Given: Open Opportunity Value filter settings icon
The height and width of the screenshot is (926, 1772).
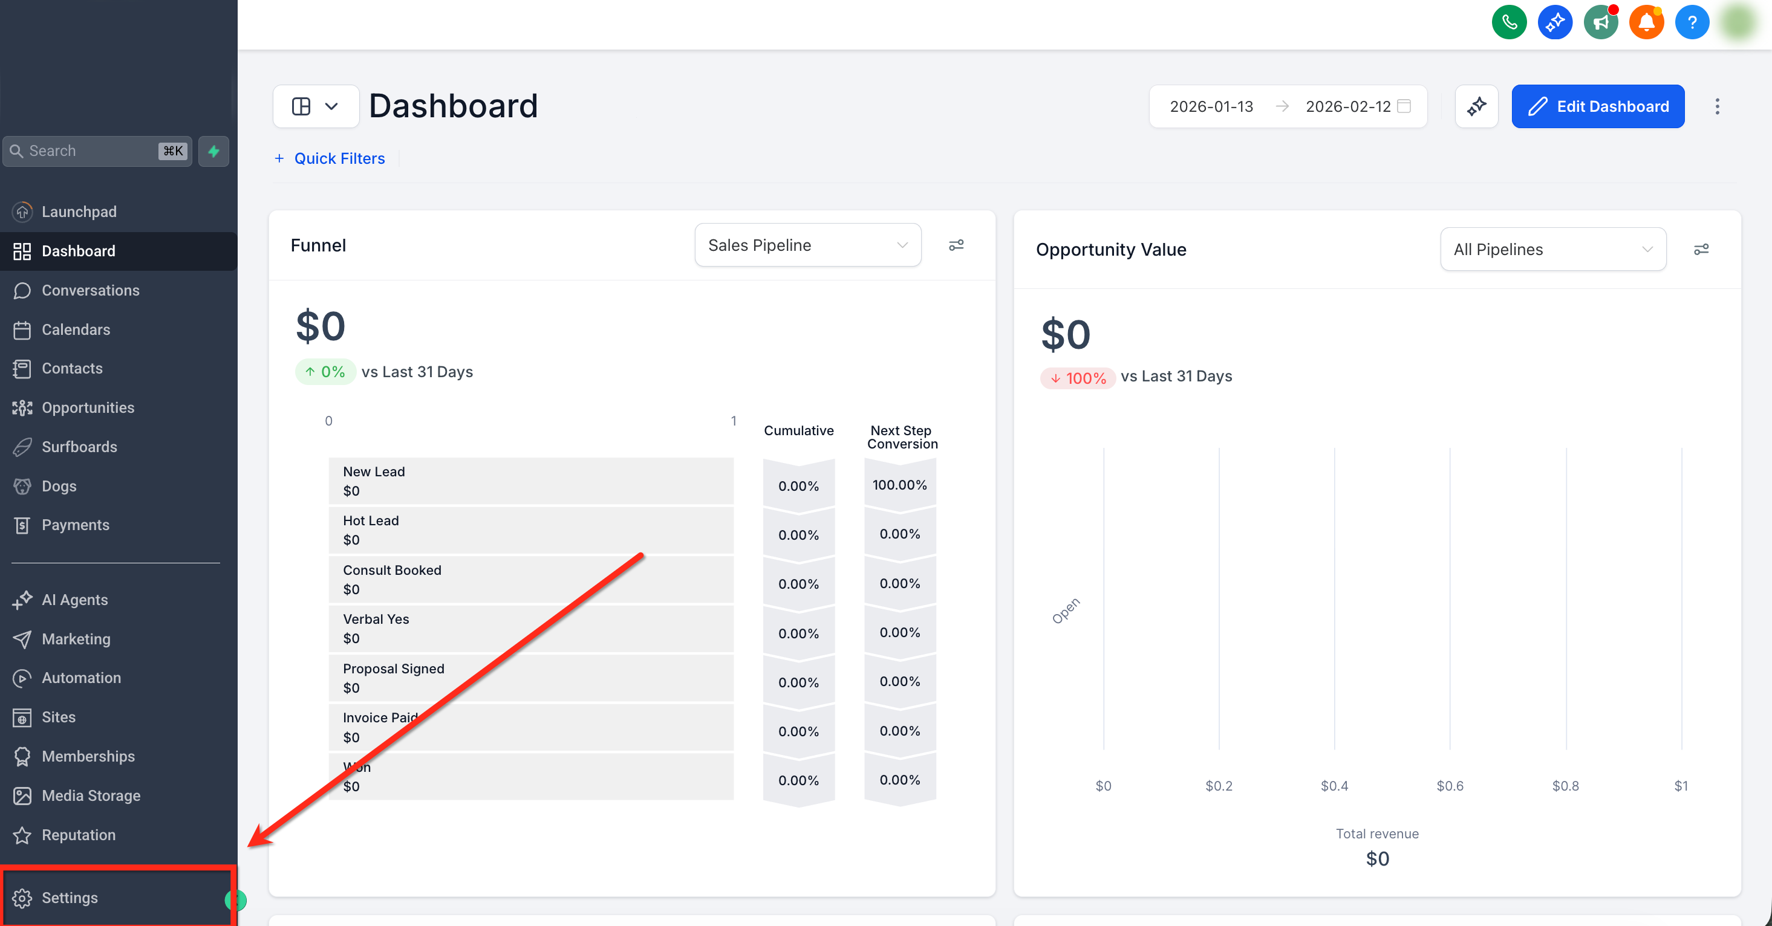Looking at the screenshot, I should (x=1701, y=250).
